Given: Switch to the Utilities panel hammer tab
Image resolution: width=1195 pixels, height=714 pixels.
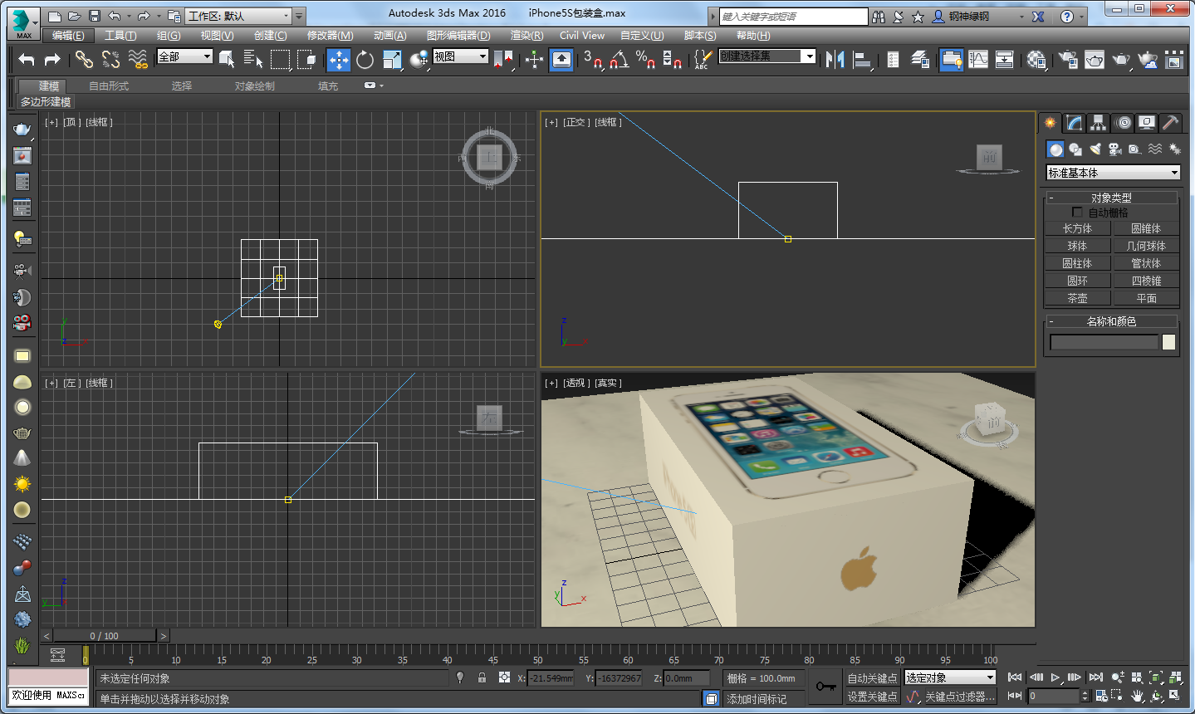Looking at the screenshot, I should click(1170, 123).
